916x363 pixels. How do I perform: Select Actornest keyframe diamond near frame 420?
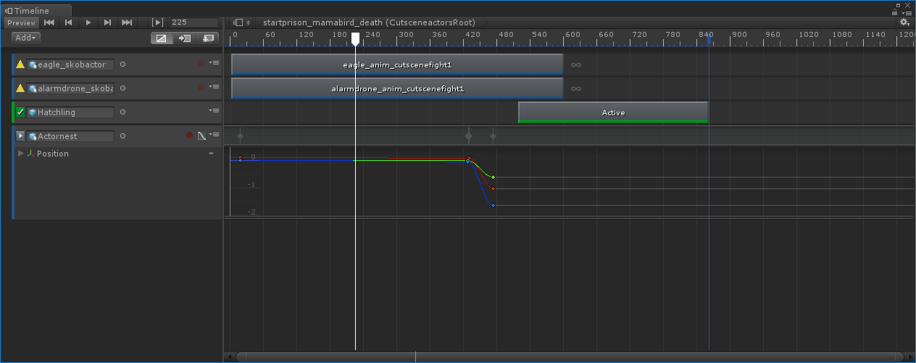click(x=468, y=136)
